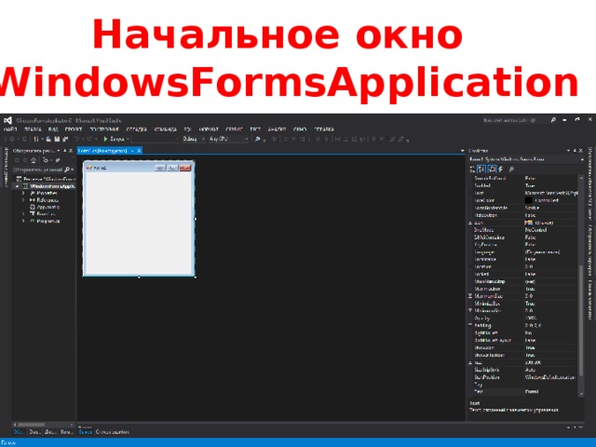
Task: Open the Properties object selector dropdown
Action: click(582, 159)
